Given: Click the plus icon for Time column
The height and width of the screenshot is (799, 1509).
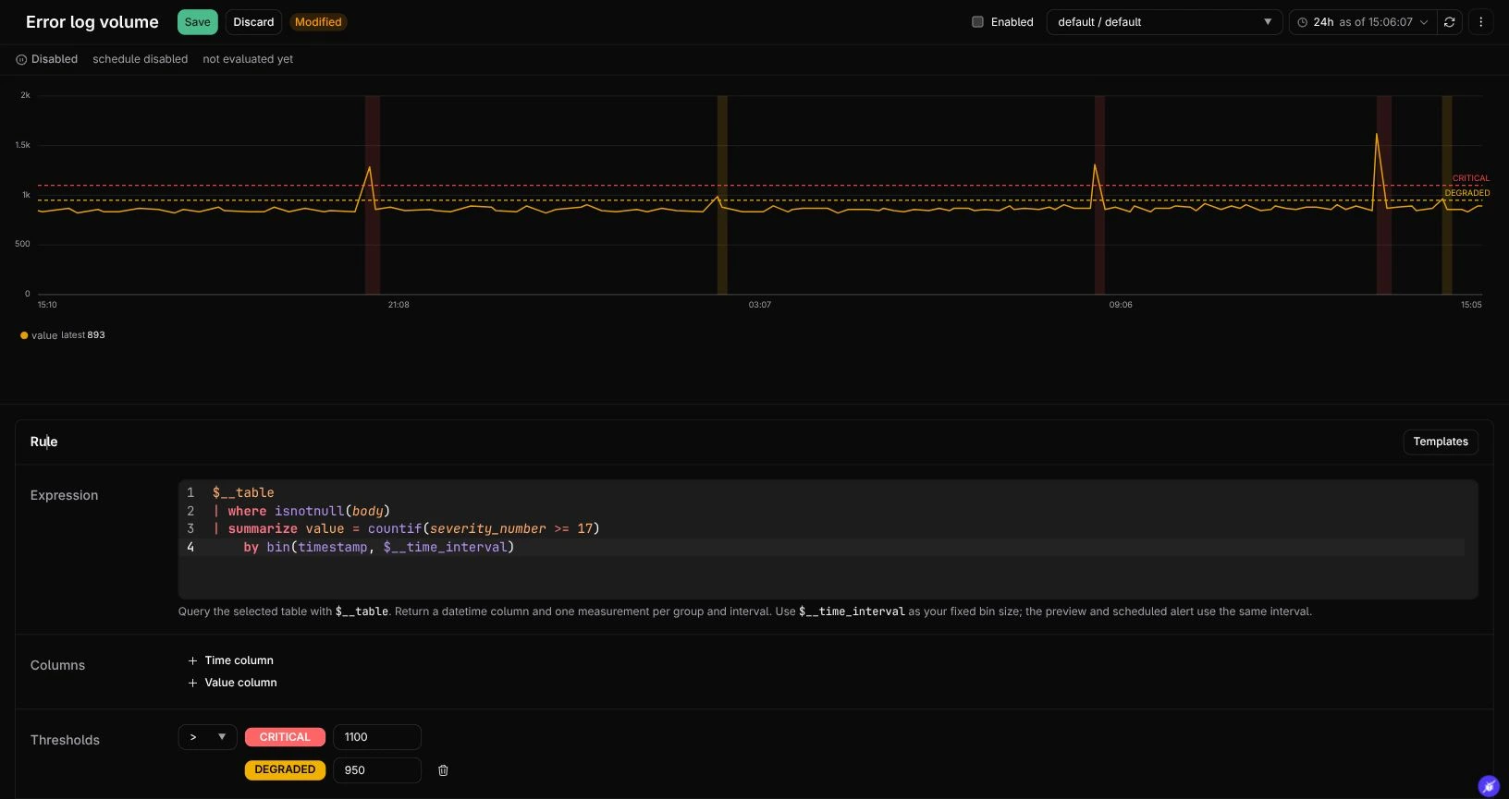Looking at the screenshot, I should coord(192,660).
